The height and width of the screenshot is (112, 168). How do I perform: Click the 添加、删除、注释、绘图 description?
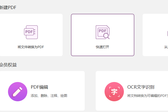click(49, 96)
